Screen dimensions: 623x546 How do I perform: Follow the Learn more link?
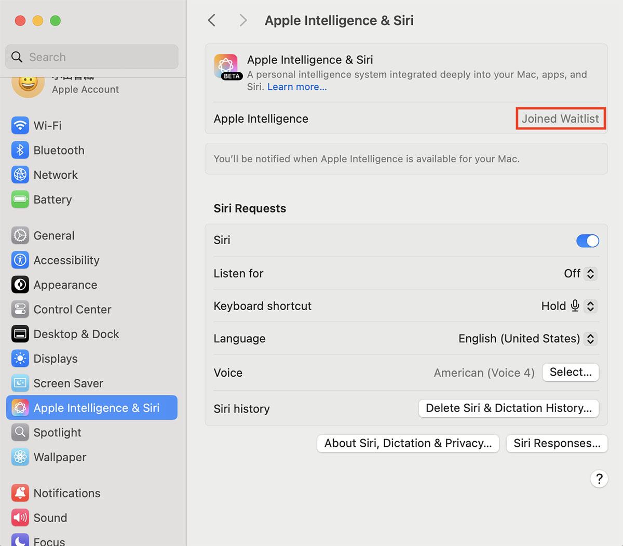click(x=297, y=87)
